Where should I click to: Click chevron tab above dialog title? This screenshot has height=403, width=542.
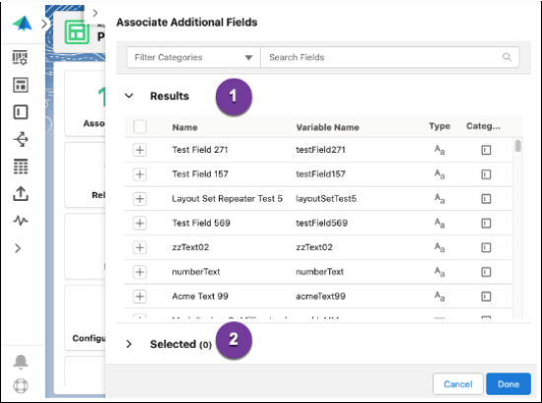tap(96, 13)
